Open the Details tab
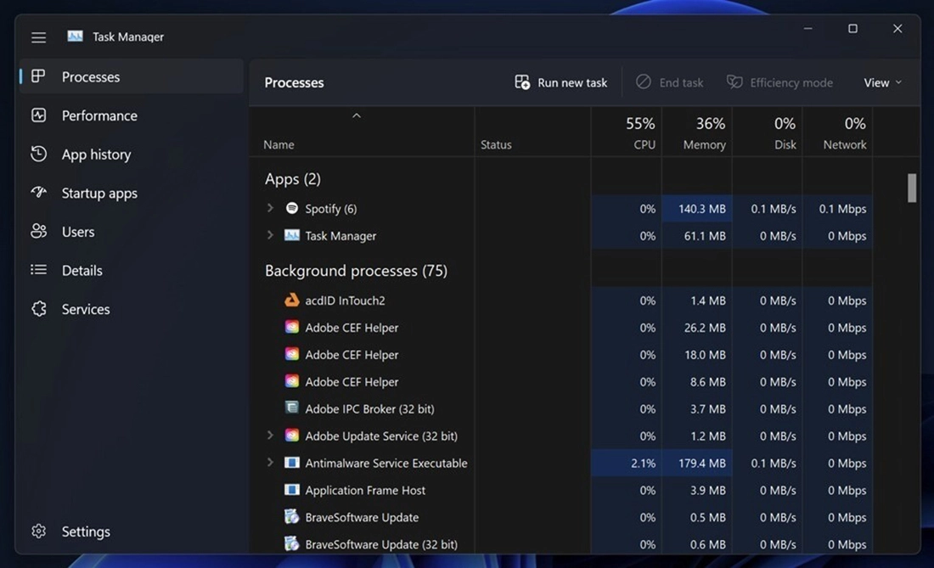 coord(132,270)
